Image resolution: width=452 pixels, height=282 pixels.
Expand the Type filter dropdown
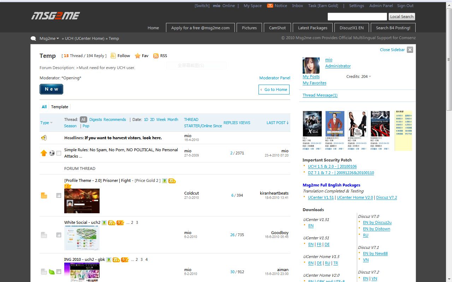pos(47,123)
